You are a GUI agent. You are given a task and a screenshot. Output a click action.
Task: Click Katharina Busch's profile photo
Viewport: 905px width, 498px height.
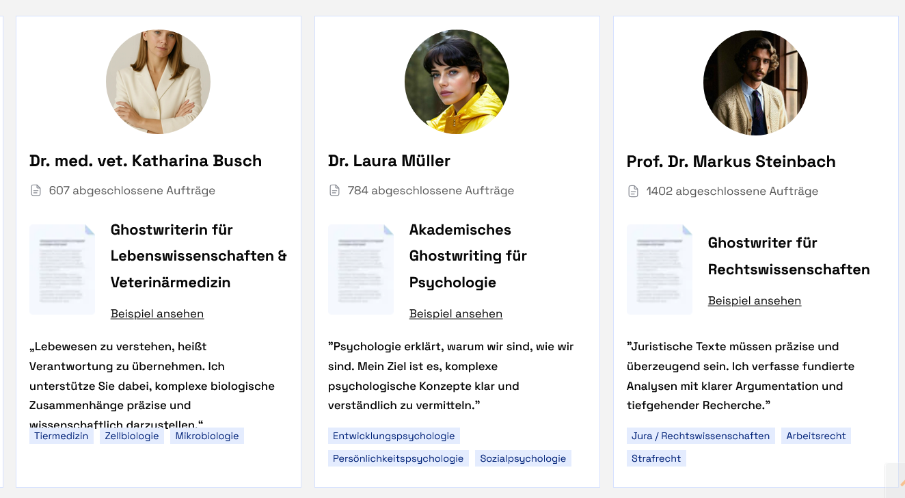(x=158, y=81)
